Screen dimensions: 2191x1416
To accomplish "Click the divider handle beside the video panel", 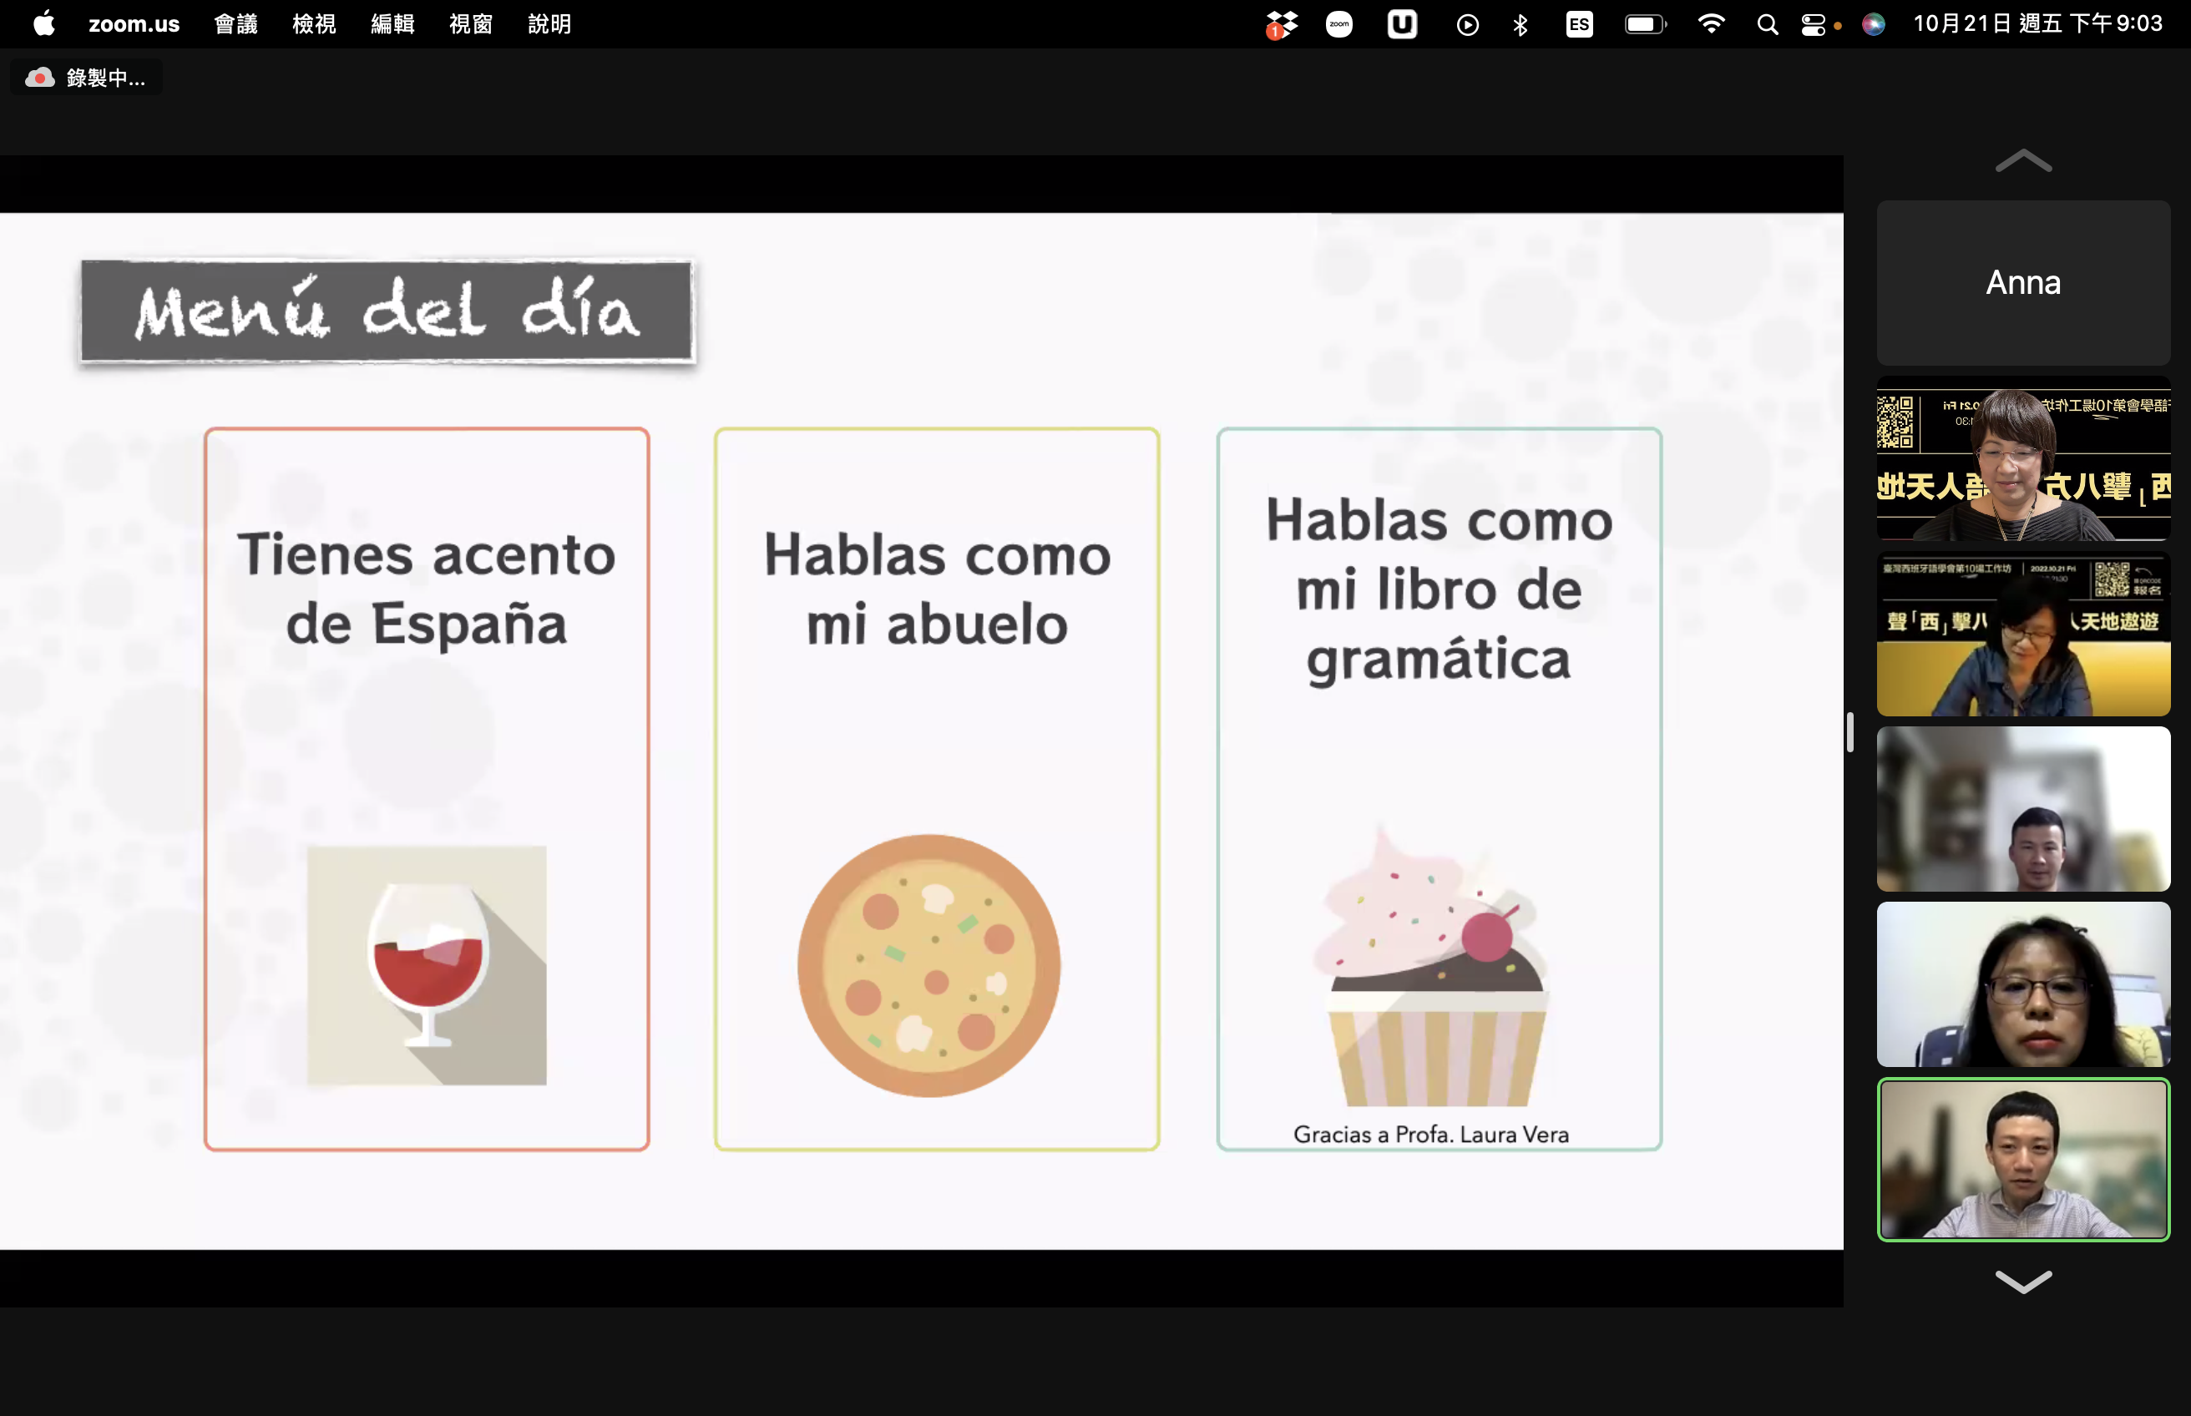I will (x=1849, y=733).
